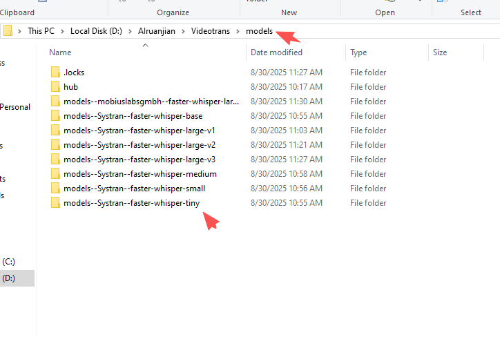The width and height of the screenshot is (500, 337).
Task: Go to This PC in breadcrumb
Action: point(41,31)
